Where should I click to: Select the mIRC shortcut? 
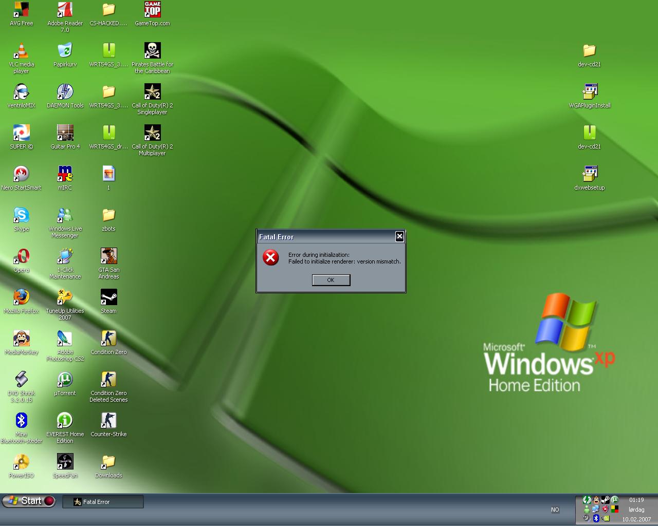tap(65, 179)
